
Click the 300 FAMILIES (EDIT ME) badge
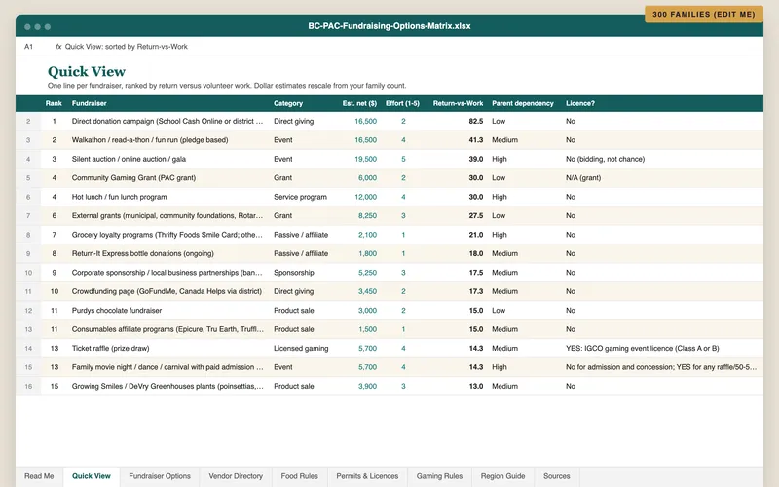703,14
